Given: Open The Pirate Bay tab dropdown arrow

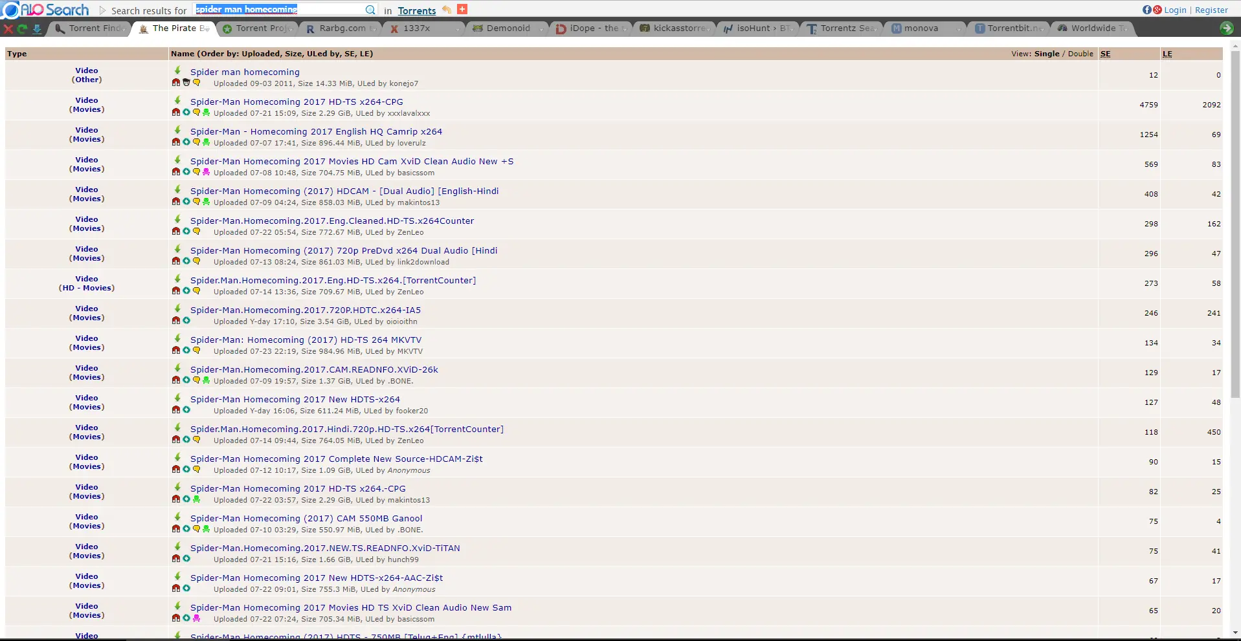Looking at the screenshot, I should (x=207, y=28).
